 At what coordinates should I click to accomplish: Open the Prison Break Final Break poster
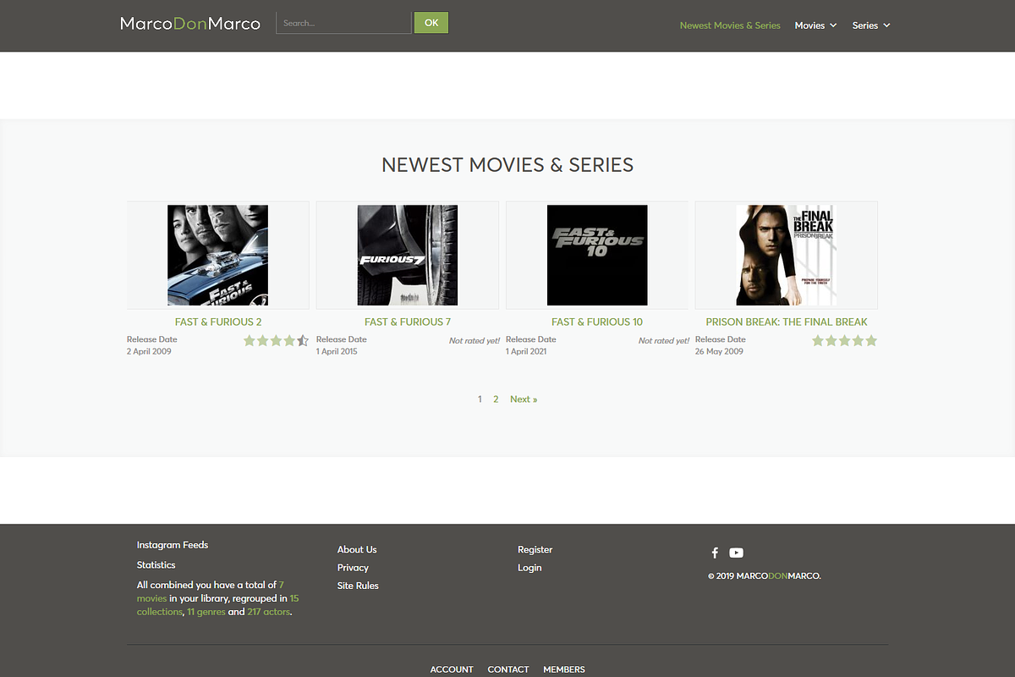[787, 255]
